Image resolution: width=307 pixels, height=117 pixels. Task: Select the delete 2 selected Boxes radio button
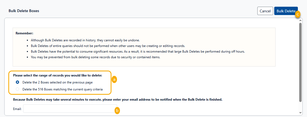pyautogui.click(x=17, y=82)
